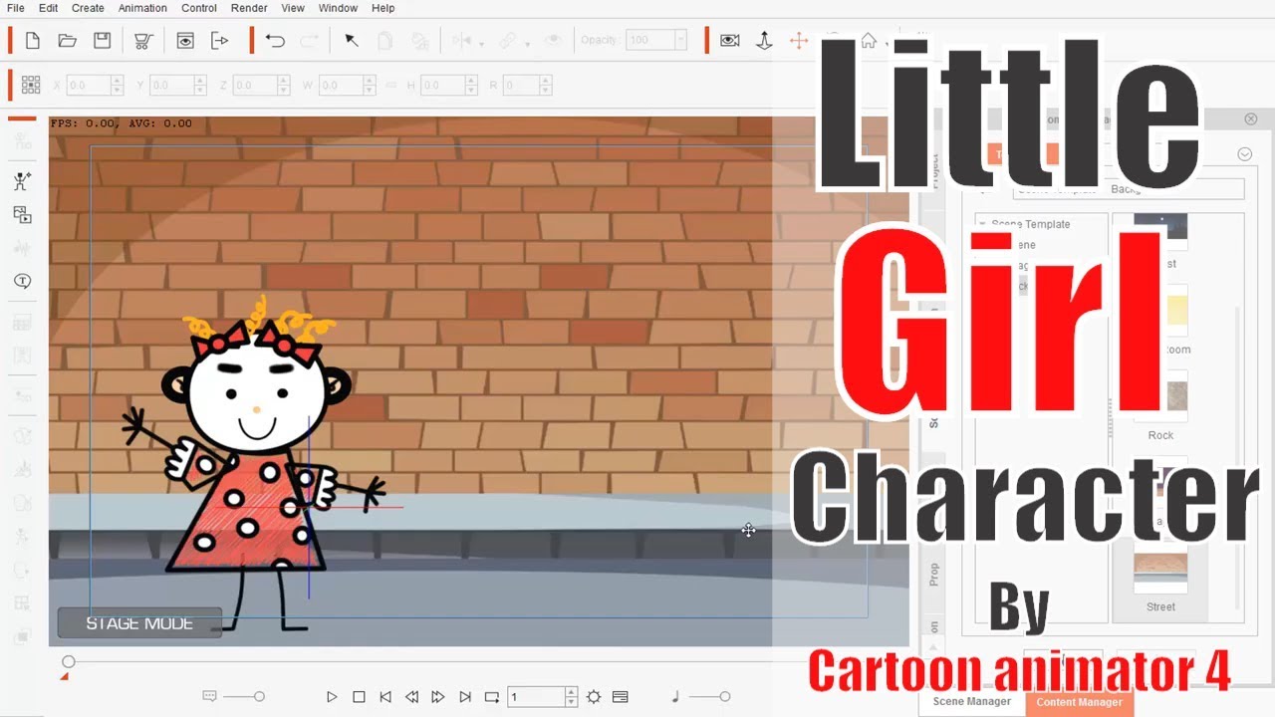The width and height of the screenshot is (1275, 717).
Task: Switch to the Content Manager tab
Action: point(1079,702)
